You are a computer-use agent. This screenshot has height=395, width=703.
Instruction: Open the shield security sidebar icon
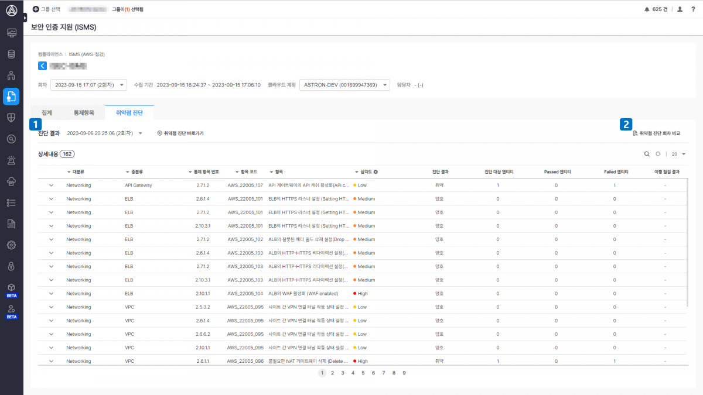(x=11, y=118)
